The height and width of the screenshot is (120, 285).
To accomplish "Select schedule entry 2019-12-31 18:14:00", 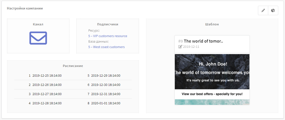I will pyautogui.click(x=105, y=94).
